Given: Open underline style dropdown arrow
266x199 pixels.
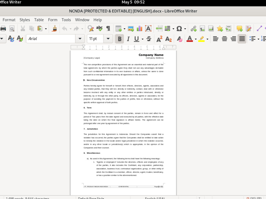Looking at the screenshot, I should pyautogui.click(x=143, y=39).
